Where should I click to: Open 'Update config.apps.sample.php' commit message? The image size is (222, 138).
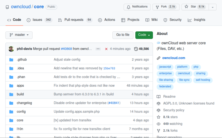tap(77, 112)
